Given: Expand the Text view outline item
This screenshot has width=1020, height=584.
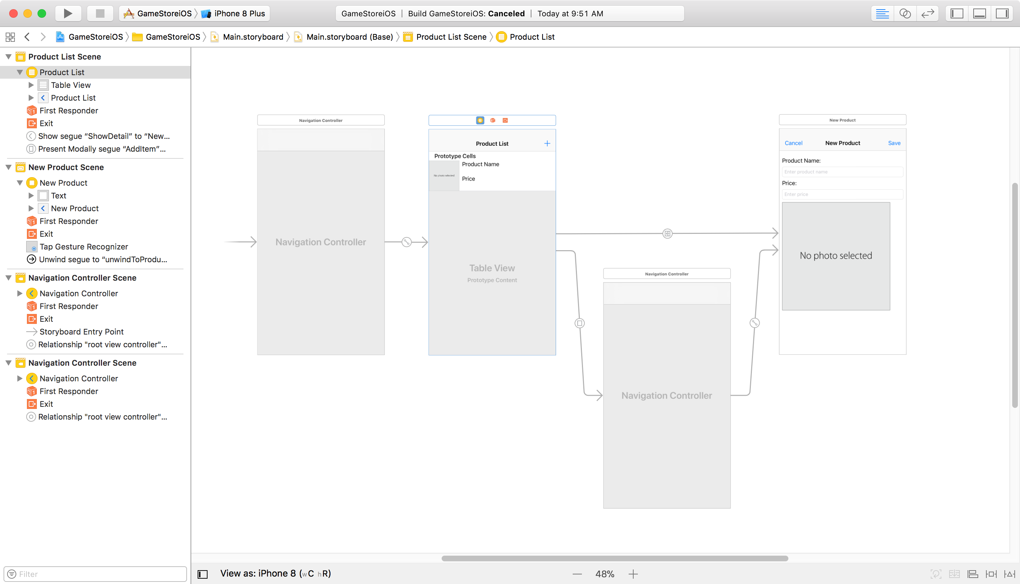Looking at the screenshot, I should pos(31,196).
